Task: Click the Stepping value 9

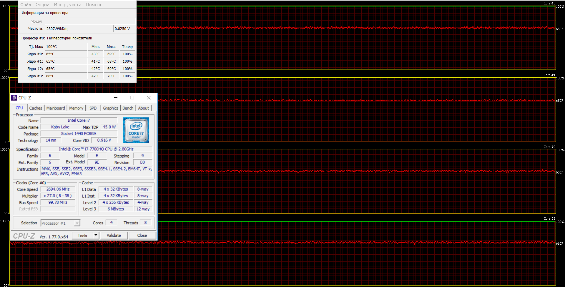Action: pyautogui.click(x=142, y=156)
